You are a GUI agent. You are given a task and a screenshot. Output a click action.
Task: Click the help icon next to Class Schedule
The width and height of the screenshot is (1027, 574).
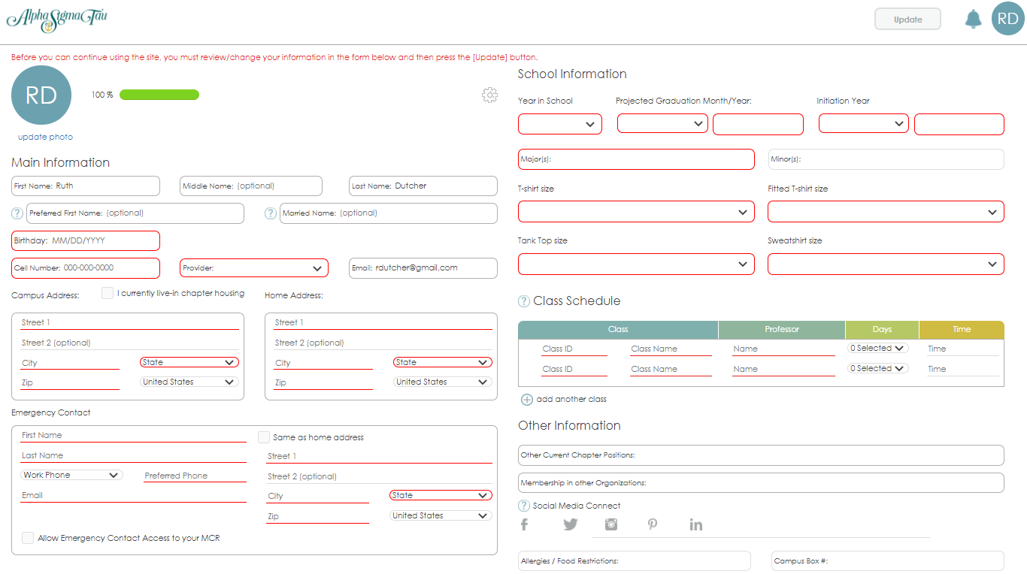(x=524, y=301)
